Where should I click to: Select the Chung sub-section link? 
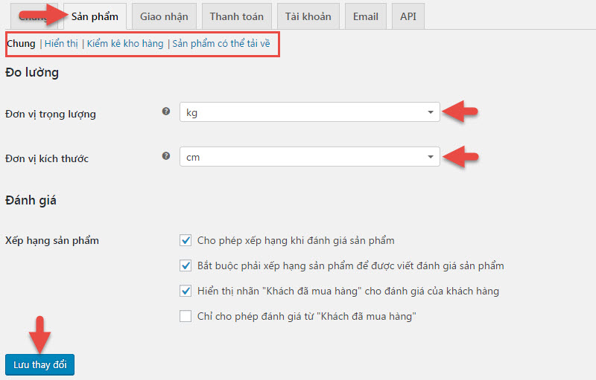(21, 44)
